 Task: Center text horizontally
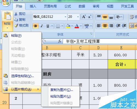click(105, 26)
